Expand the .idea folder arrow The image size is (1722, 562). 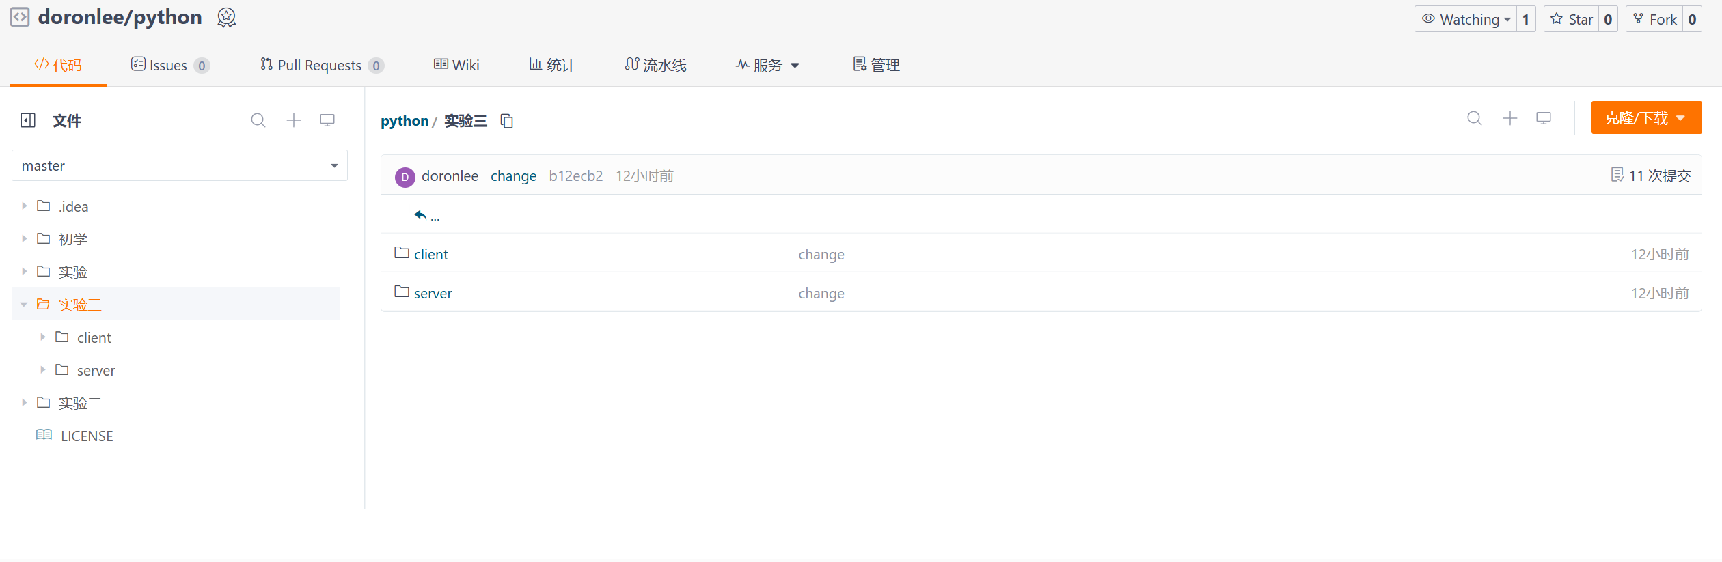(24, 206)
